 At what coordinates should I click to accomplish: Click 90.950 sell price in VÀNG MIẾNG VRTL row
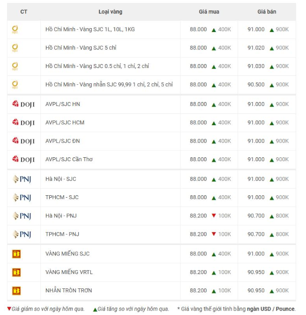pos(256,272)
